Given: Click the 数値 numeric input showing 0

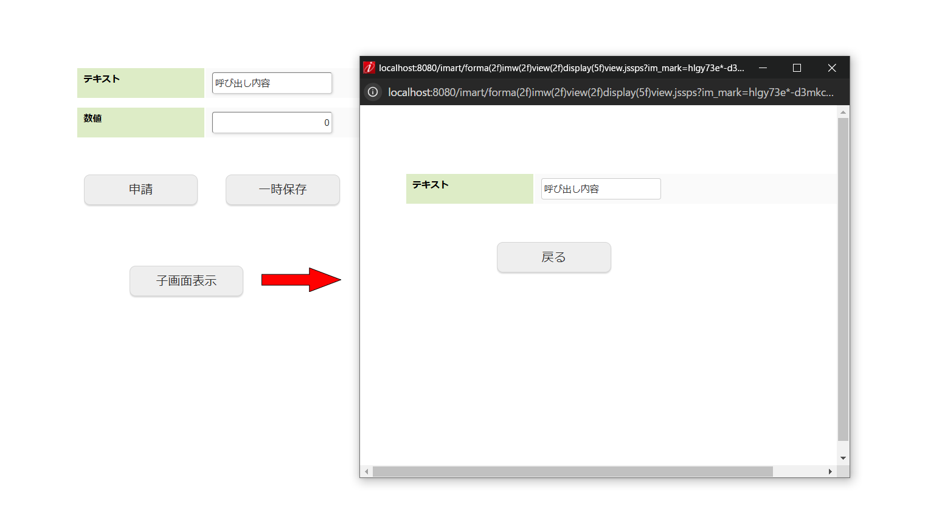Looking at the screenshot, I should click(272, 122).
